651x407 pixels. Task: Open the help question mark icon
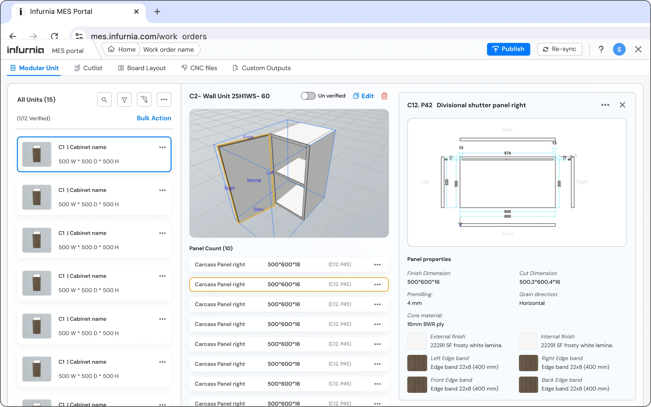(601, 49)
